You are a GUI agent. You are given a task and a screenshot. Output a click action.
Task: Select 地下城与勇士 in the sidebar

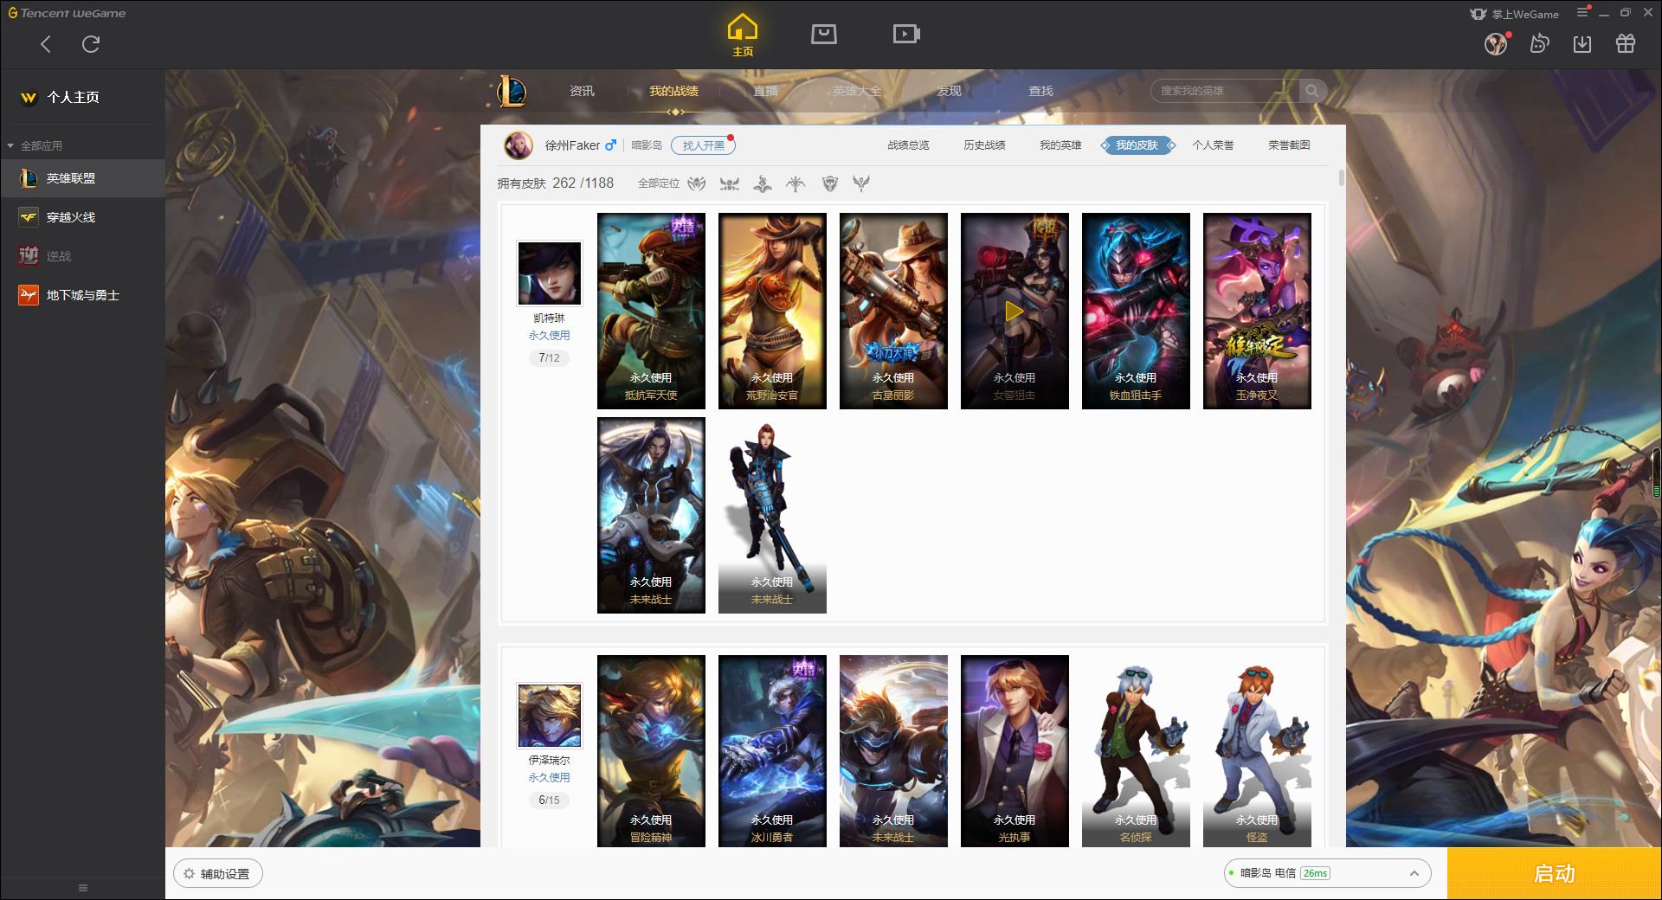pyautogui.click(x=82, y=295)
